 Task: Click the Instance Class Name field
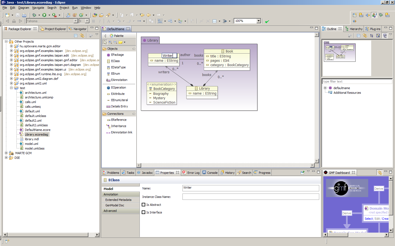251,197
